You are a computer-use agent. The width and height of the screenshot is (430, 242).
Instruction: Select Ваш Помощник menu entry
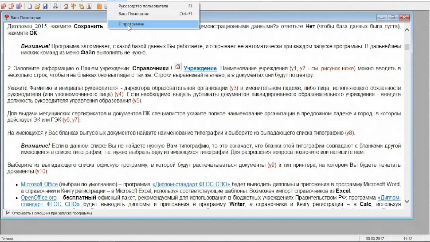pyautogui.click(x=153, y=14)
